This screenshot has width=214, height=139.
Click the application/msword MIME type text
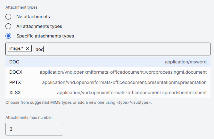185,62
